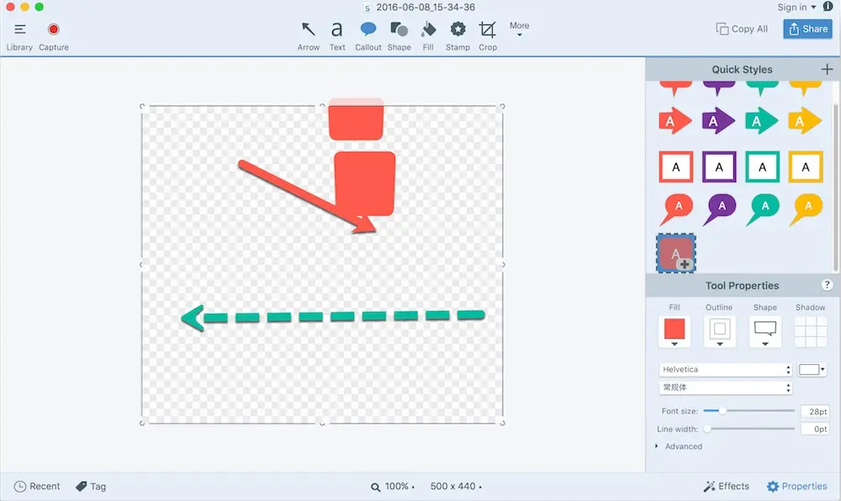Screen dimensions: 841x501
Task: Open the red Fill color swatch
Action: (x=674, y=331)
